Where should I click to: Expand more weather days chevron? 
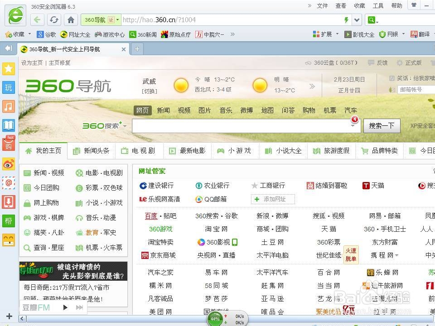[312, 86]
